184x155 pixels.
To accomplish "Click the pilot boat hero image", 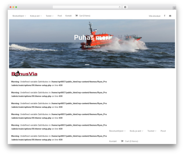I will pos(92,44).
